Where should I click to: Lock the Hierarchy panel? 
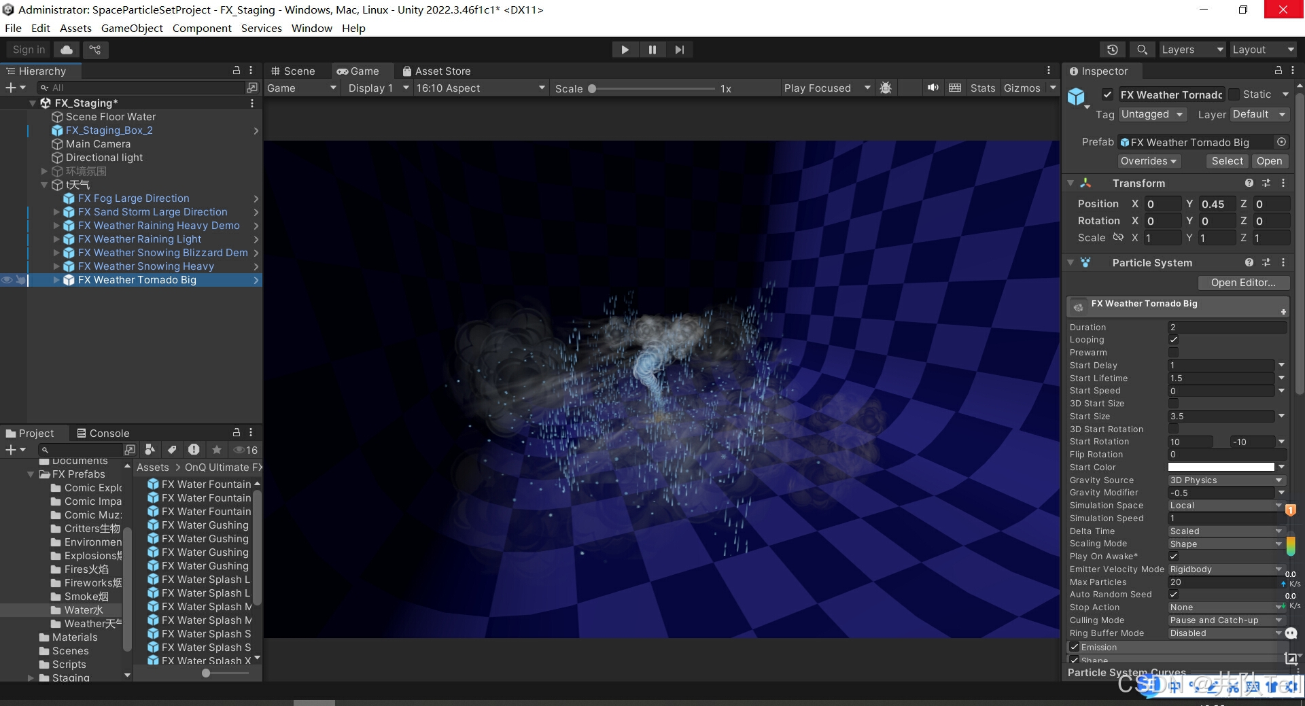coord(237,71)
